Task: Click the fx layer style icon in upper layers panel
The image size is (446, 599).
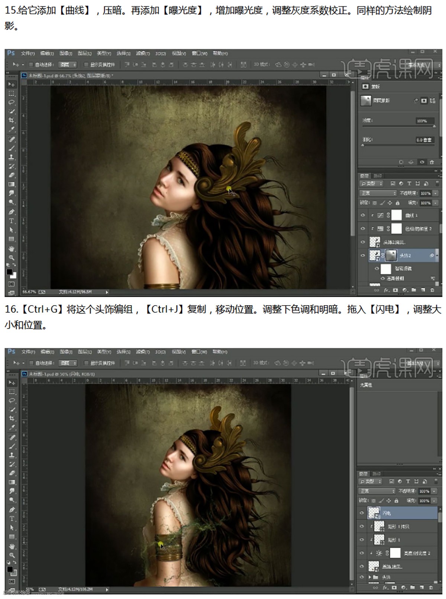Action: pos(386,290)
